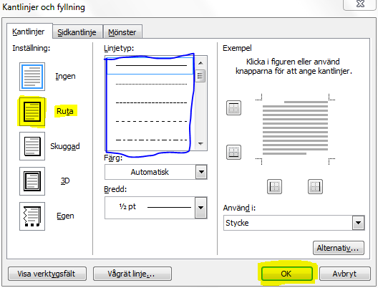This screenshot has width=378, height=288.
Task: Open the Bredd width dropdown arrow
Action: tap(200, 208)
